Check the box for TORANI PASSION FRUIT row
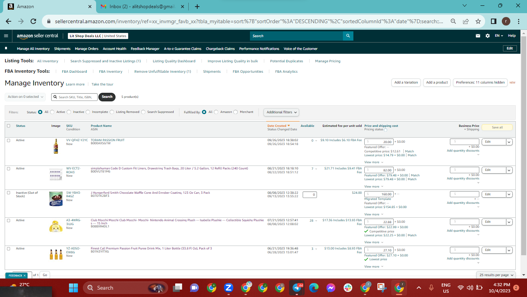Image resolution: width=527 pixels, height=297 pixels. pyautogui.click(x=9, y=140)
